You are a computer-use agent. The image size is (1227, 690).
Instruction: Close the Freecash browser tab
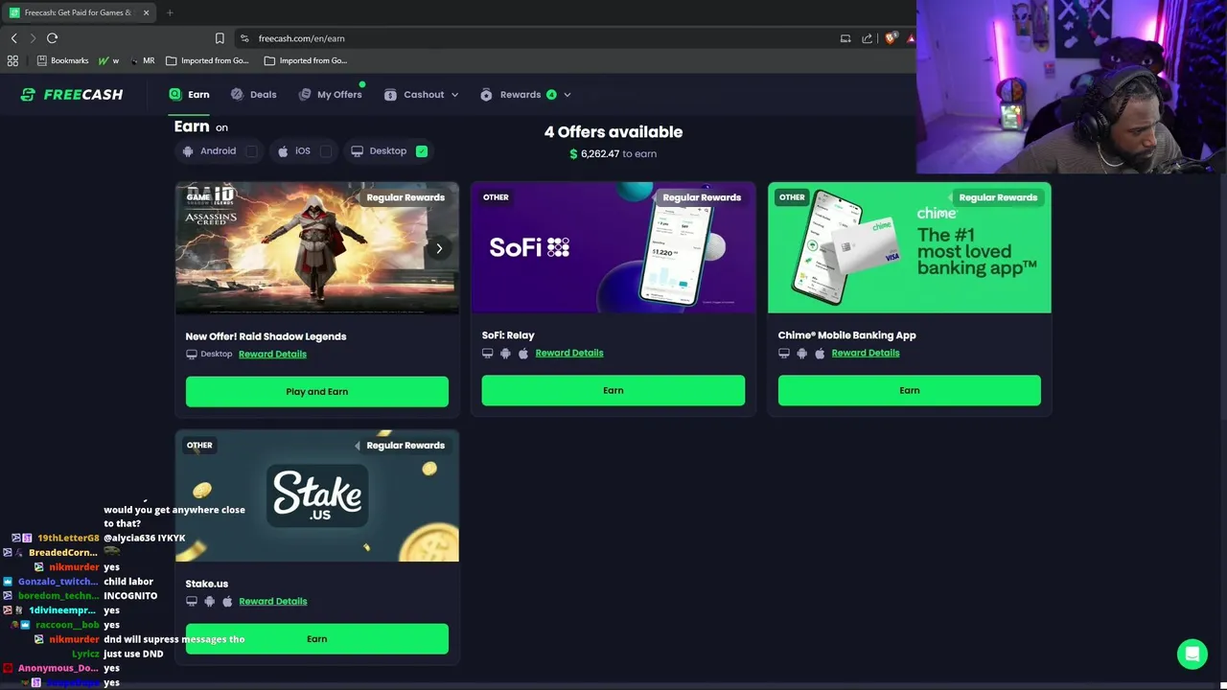pos(146,12)
